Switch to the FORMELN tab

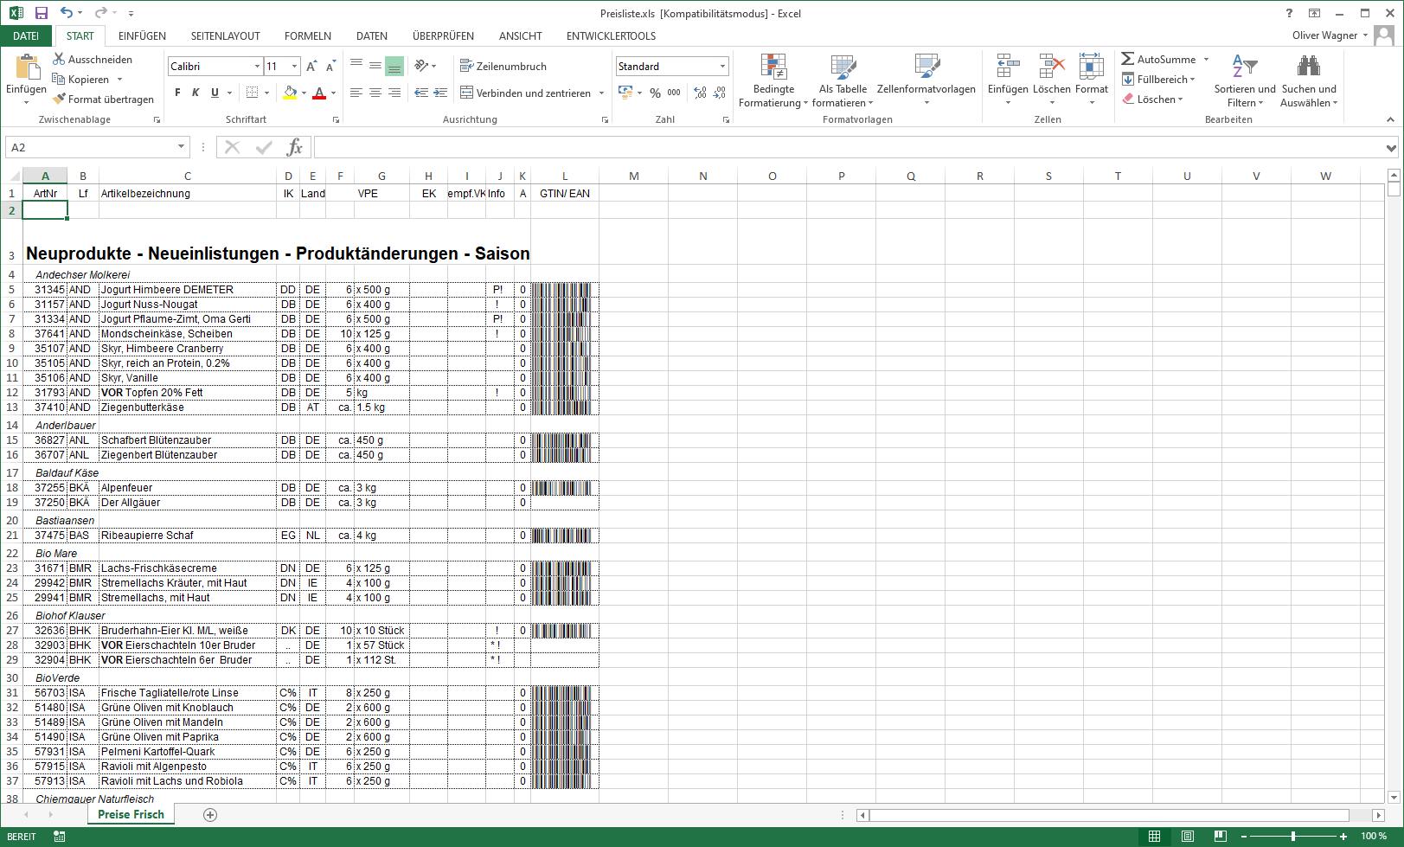(308, 35)
